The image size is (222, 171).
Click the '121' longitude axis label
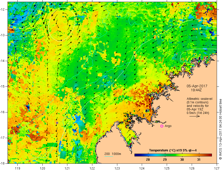click(x=67, y=168)
